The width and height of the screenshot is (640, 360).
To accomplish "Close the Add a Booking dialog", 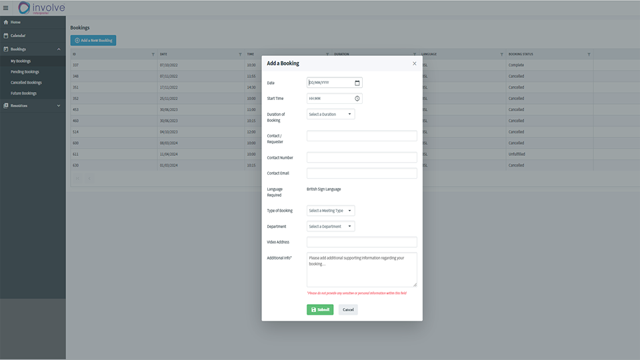I will 414,63.
